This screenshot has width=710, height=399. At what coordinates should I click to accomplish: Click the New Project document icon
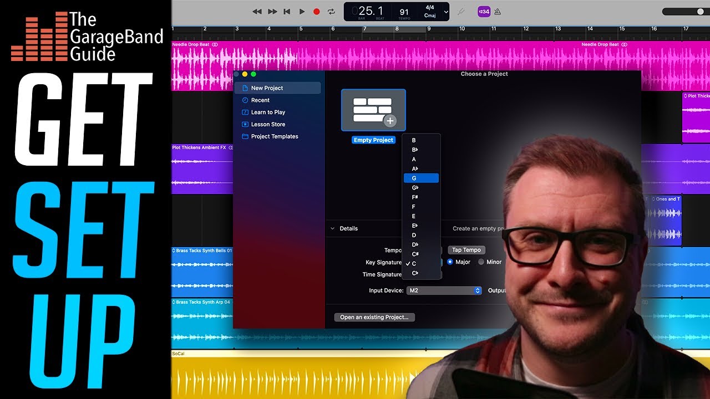(245, 88)
